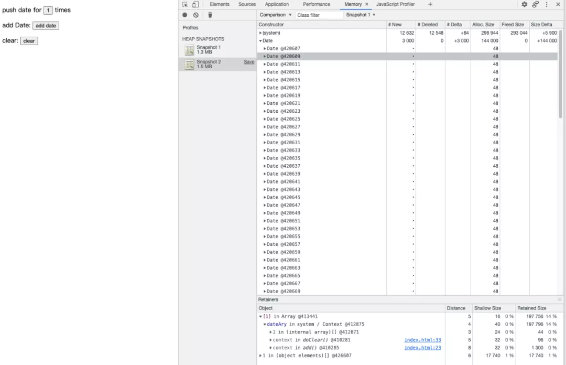
Task: Expand 2 in (internal array)[] retainer
Action: pos(271,332)
